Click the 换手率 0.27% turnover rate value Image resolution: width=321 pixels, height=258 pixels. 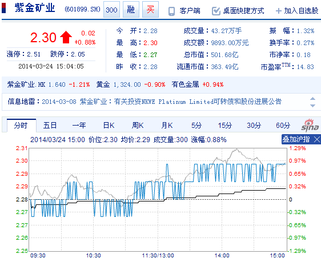click(305, 43)
